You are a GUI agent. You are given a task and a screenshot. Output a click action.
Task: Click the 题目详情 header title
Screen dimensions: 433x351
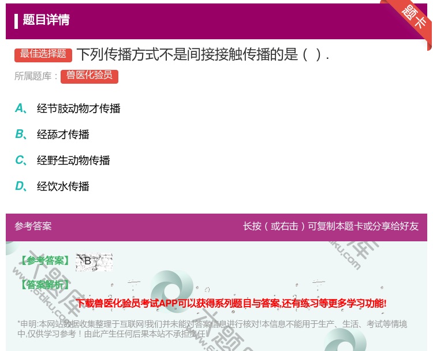point(46,20)
